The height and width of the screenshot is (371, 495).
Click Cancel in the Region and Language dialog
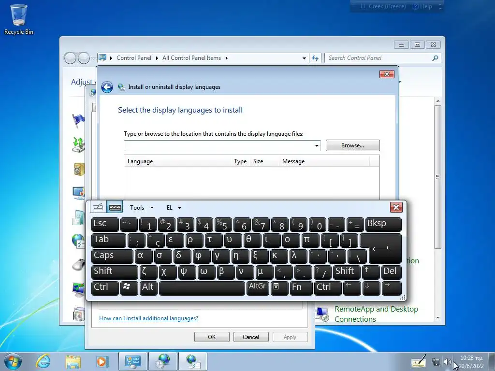pos(251,337)
